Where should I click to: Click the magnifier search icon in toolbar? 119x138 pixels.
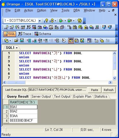[x=51, y=27]
